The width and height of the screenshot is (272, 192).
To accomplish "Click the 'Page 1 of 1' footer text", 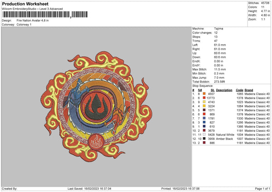I will [x=262, y=188].
